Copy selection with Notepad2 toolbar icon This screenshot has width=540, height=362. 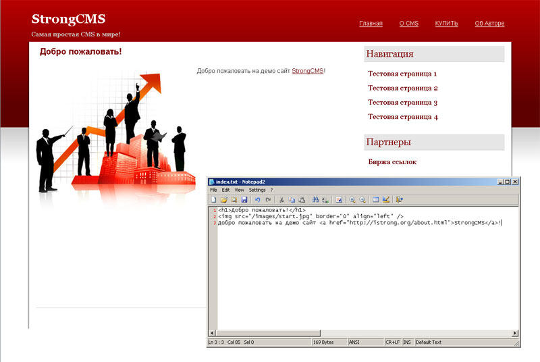click(x=292, y=199)
